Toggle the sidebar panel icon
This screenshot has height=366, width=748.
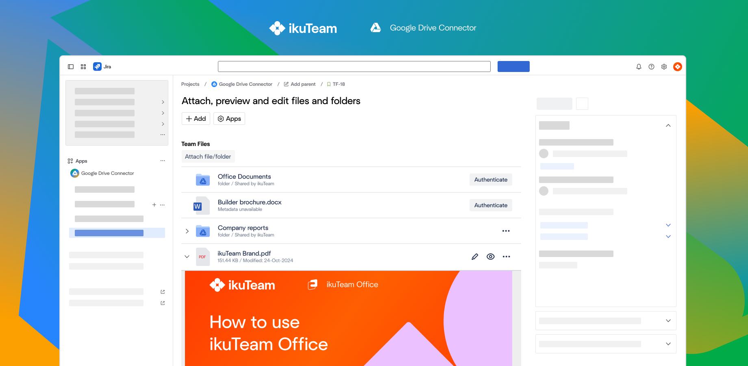point(71,67)
